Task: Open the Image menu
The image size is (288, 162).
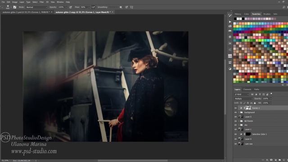Action: (15, 2)
